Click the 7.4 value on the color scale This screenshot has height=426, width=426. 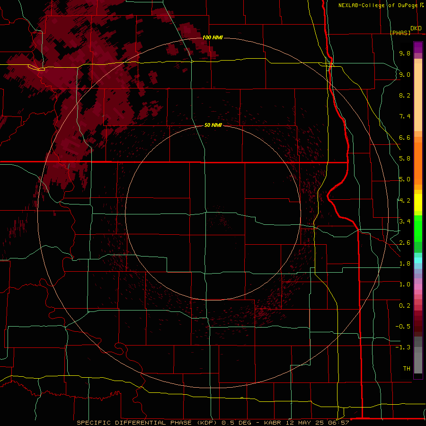405,116
